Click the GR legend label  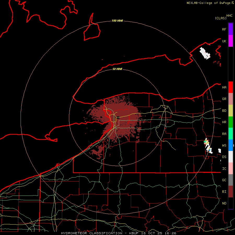tap(224, 99)
